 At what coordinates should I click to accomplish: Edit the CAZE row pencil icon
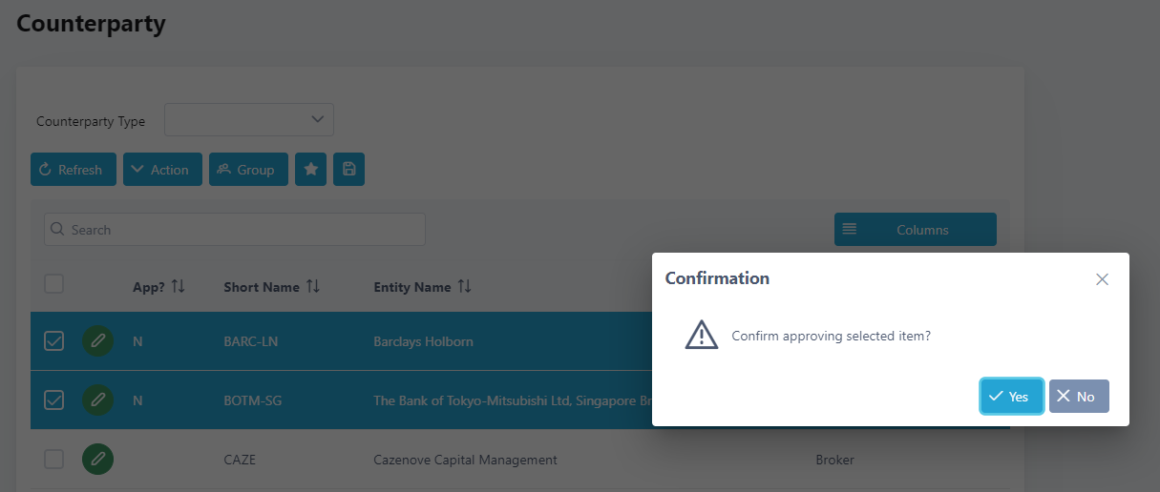[x=97, y=460]
